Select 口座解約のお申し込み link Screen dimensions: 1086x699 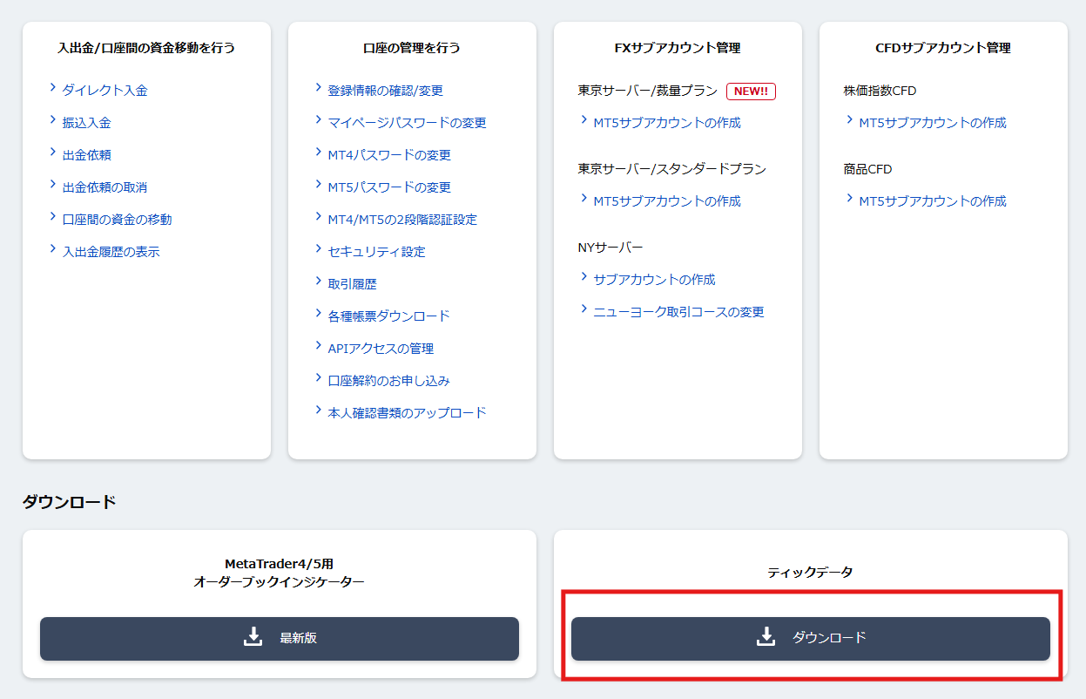tap(389, 380)
